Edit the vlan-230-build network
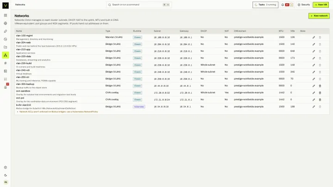 pyautogui.click(x=314, y=65)
